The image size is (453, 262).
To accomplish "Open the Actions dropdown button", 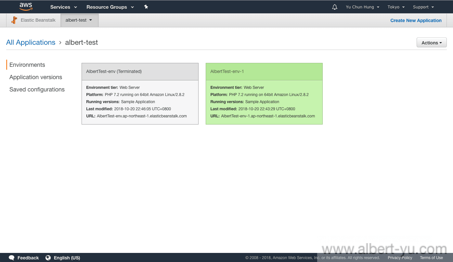I will click(x=432, y=42).
